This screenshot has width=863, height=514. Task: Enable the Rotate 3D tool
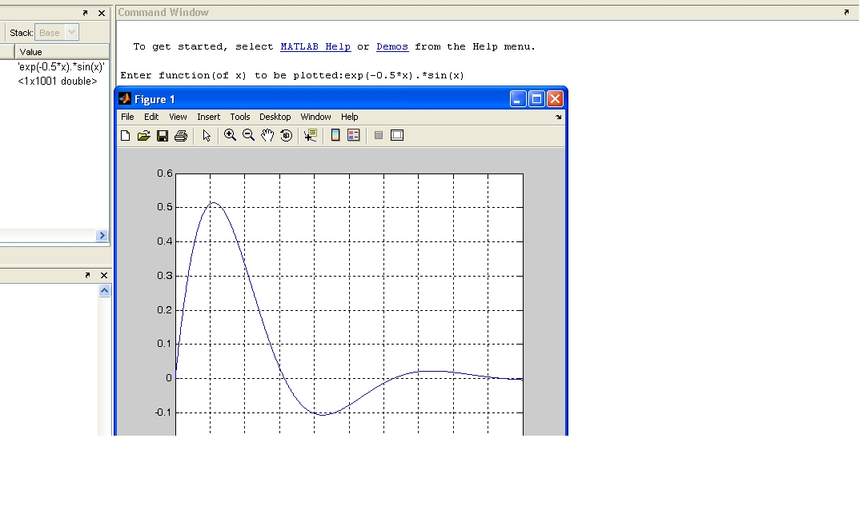click(x=286, y=136)
